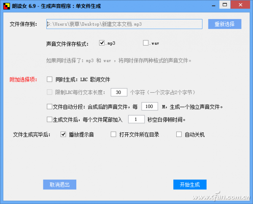Enable the .wav format checkbox
Screen dimensions: 253x204
point(146,43)
